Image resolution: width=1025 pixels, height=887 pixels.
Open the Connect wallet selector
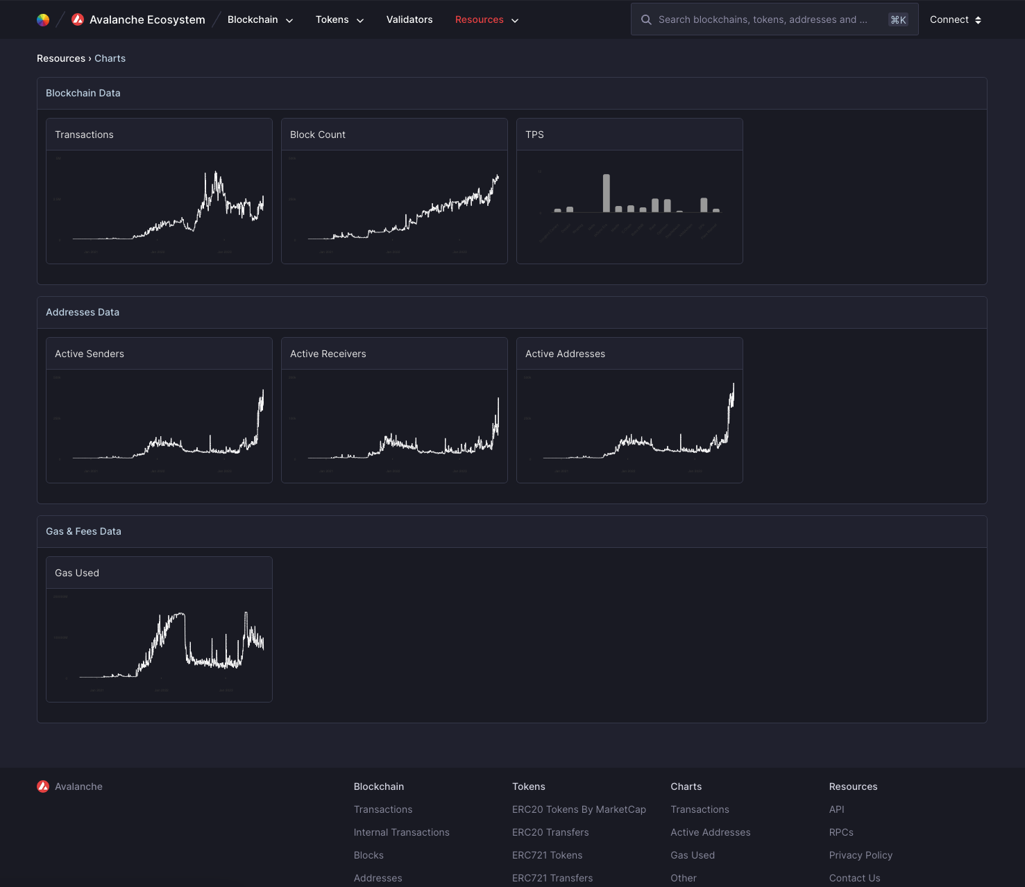[956, 19]
